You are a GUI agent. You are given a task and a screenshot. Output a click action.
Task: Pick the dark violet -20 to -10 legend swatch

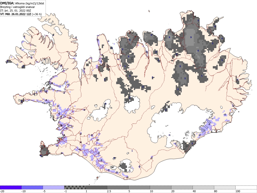point(11,187)
